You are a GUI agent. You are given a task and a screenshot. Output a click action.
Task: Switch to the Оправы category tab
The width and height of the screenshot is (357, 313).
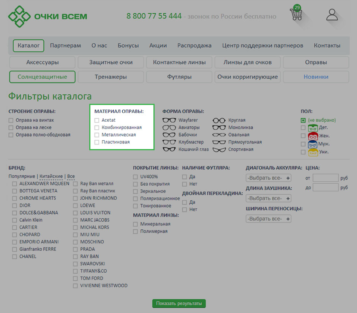[x=316, y=62]
